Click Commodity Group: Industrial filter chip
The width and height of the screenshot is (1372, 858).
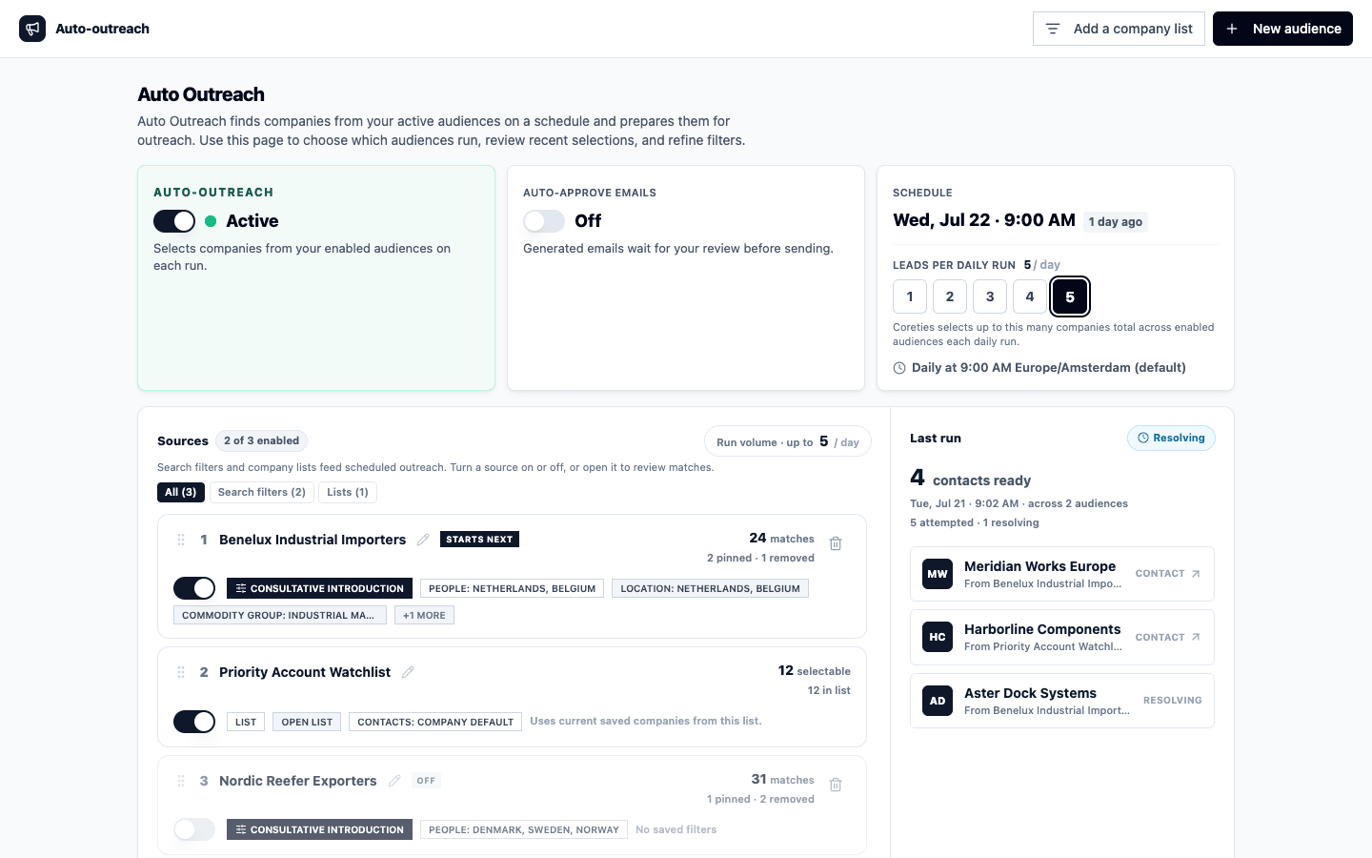[280, 615]
